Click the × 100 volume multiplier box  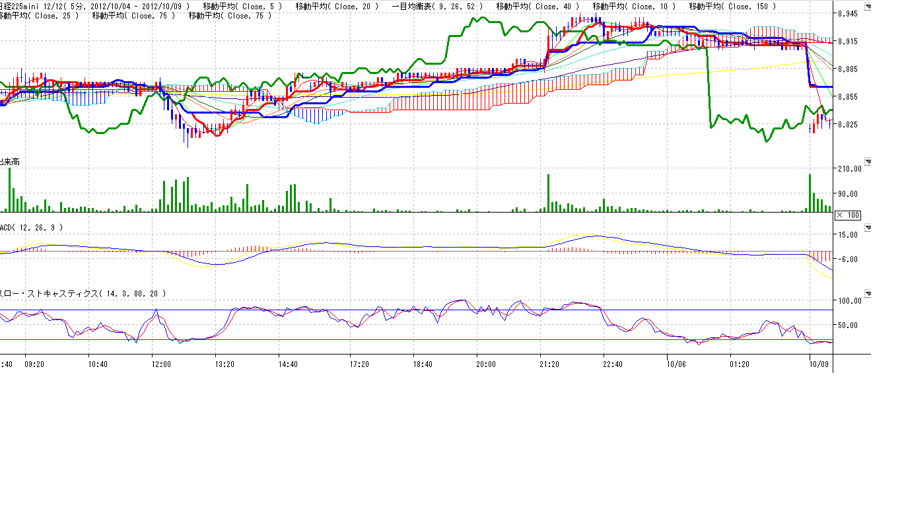[x=848, y=215]
